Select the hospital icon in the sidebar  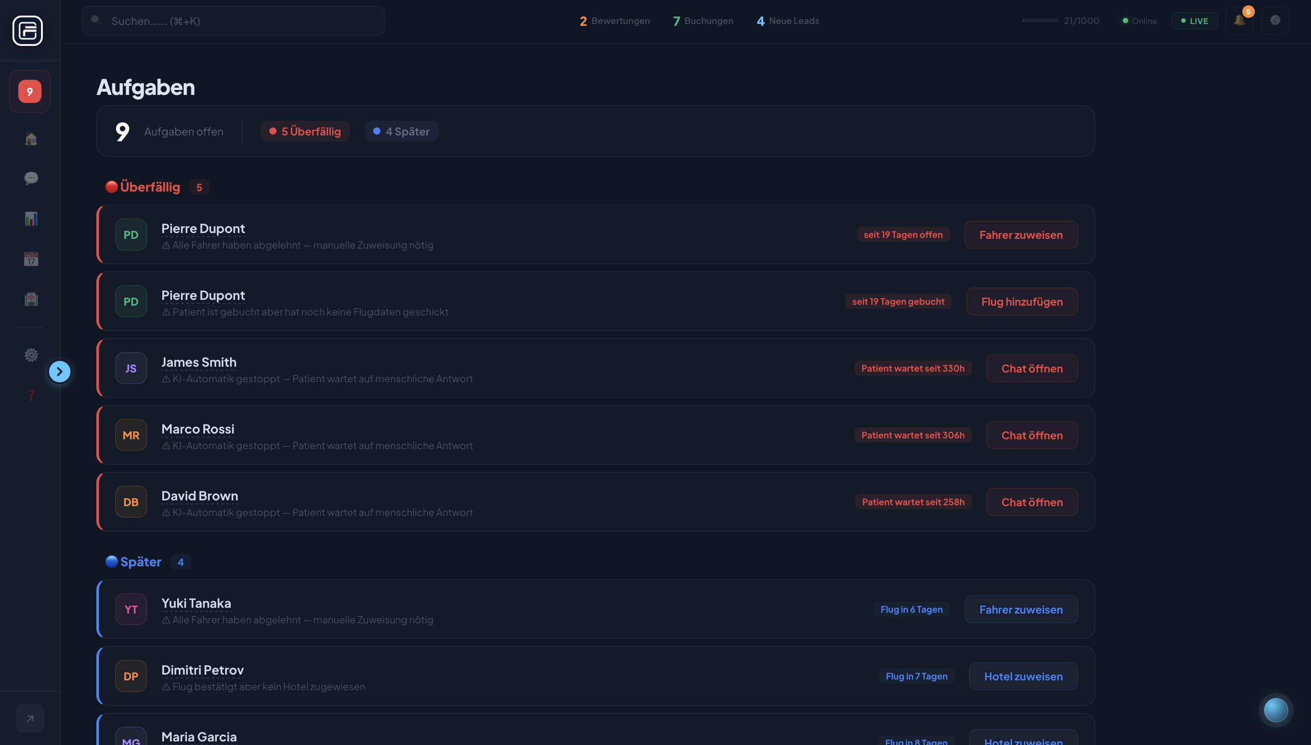click(x=30, y=299)
